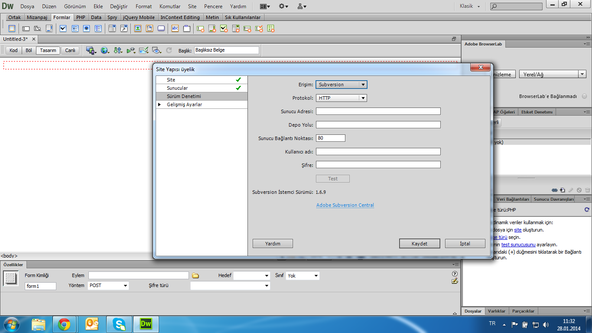The width and height of the screenshot is (592, 333).
Task: Insert an Image Field element
Action: (138, 29)
